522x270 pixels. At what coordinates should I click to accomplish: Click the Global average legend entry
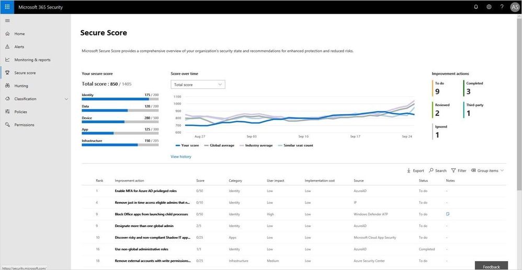pyautogui.click(x=219, y=145)
